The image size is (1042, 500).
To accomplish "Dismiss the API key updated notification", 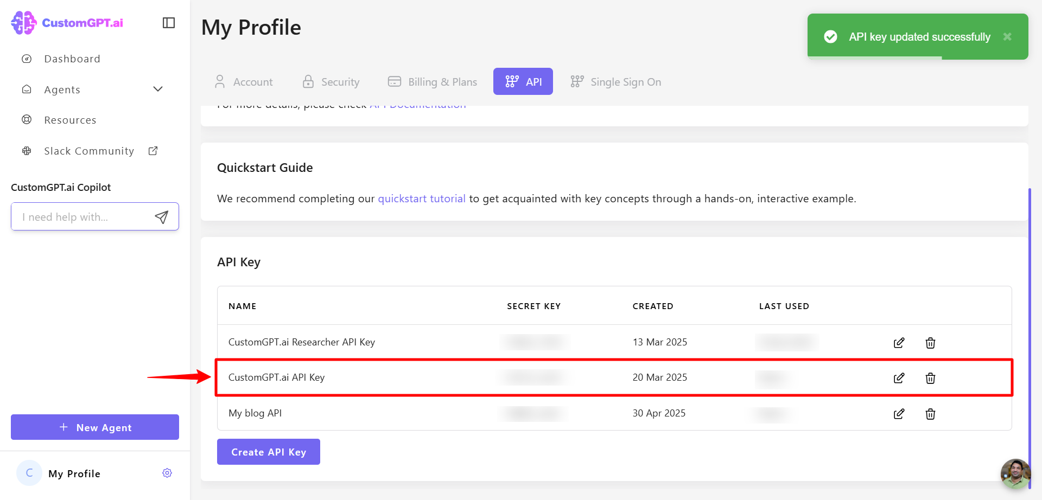I will (x=1007, y=36).
